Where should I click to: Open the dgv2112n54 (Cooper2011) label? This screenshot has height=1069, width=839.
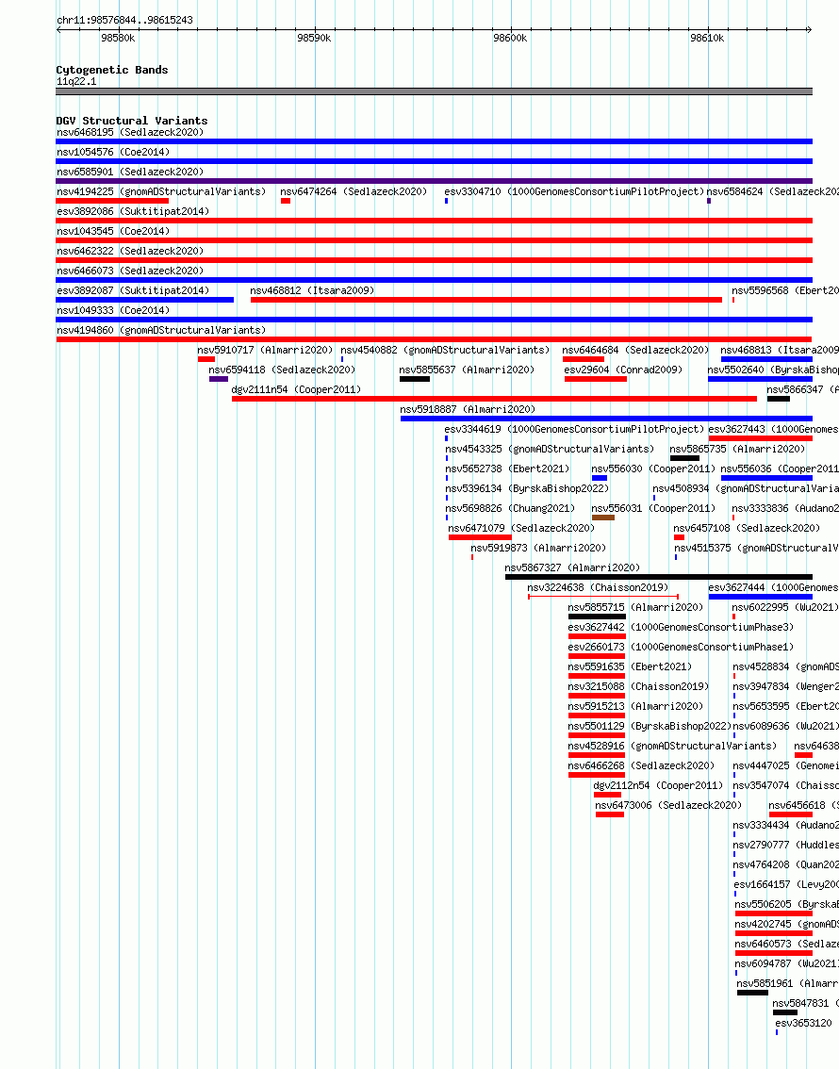[x=658, y=784]
